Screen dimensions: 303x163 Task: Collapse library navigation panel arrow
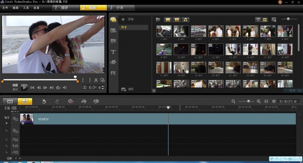(x=154, y=90)
